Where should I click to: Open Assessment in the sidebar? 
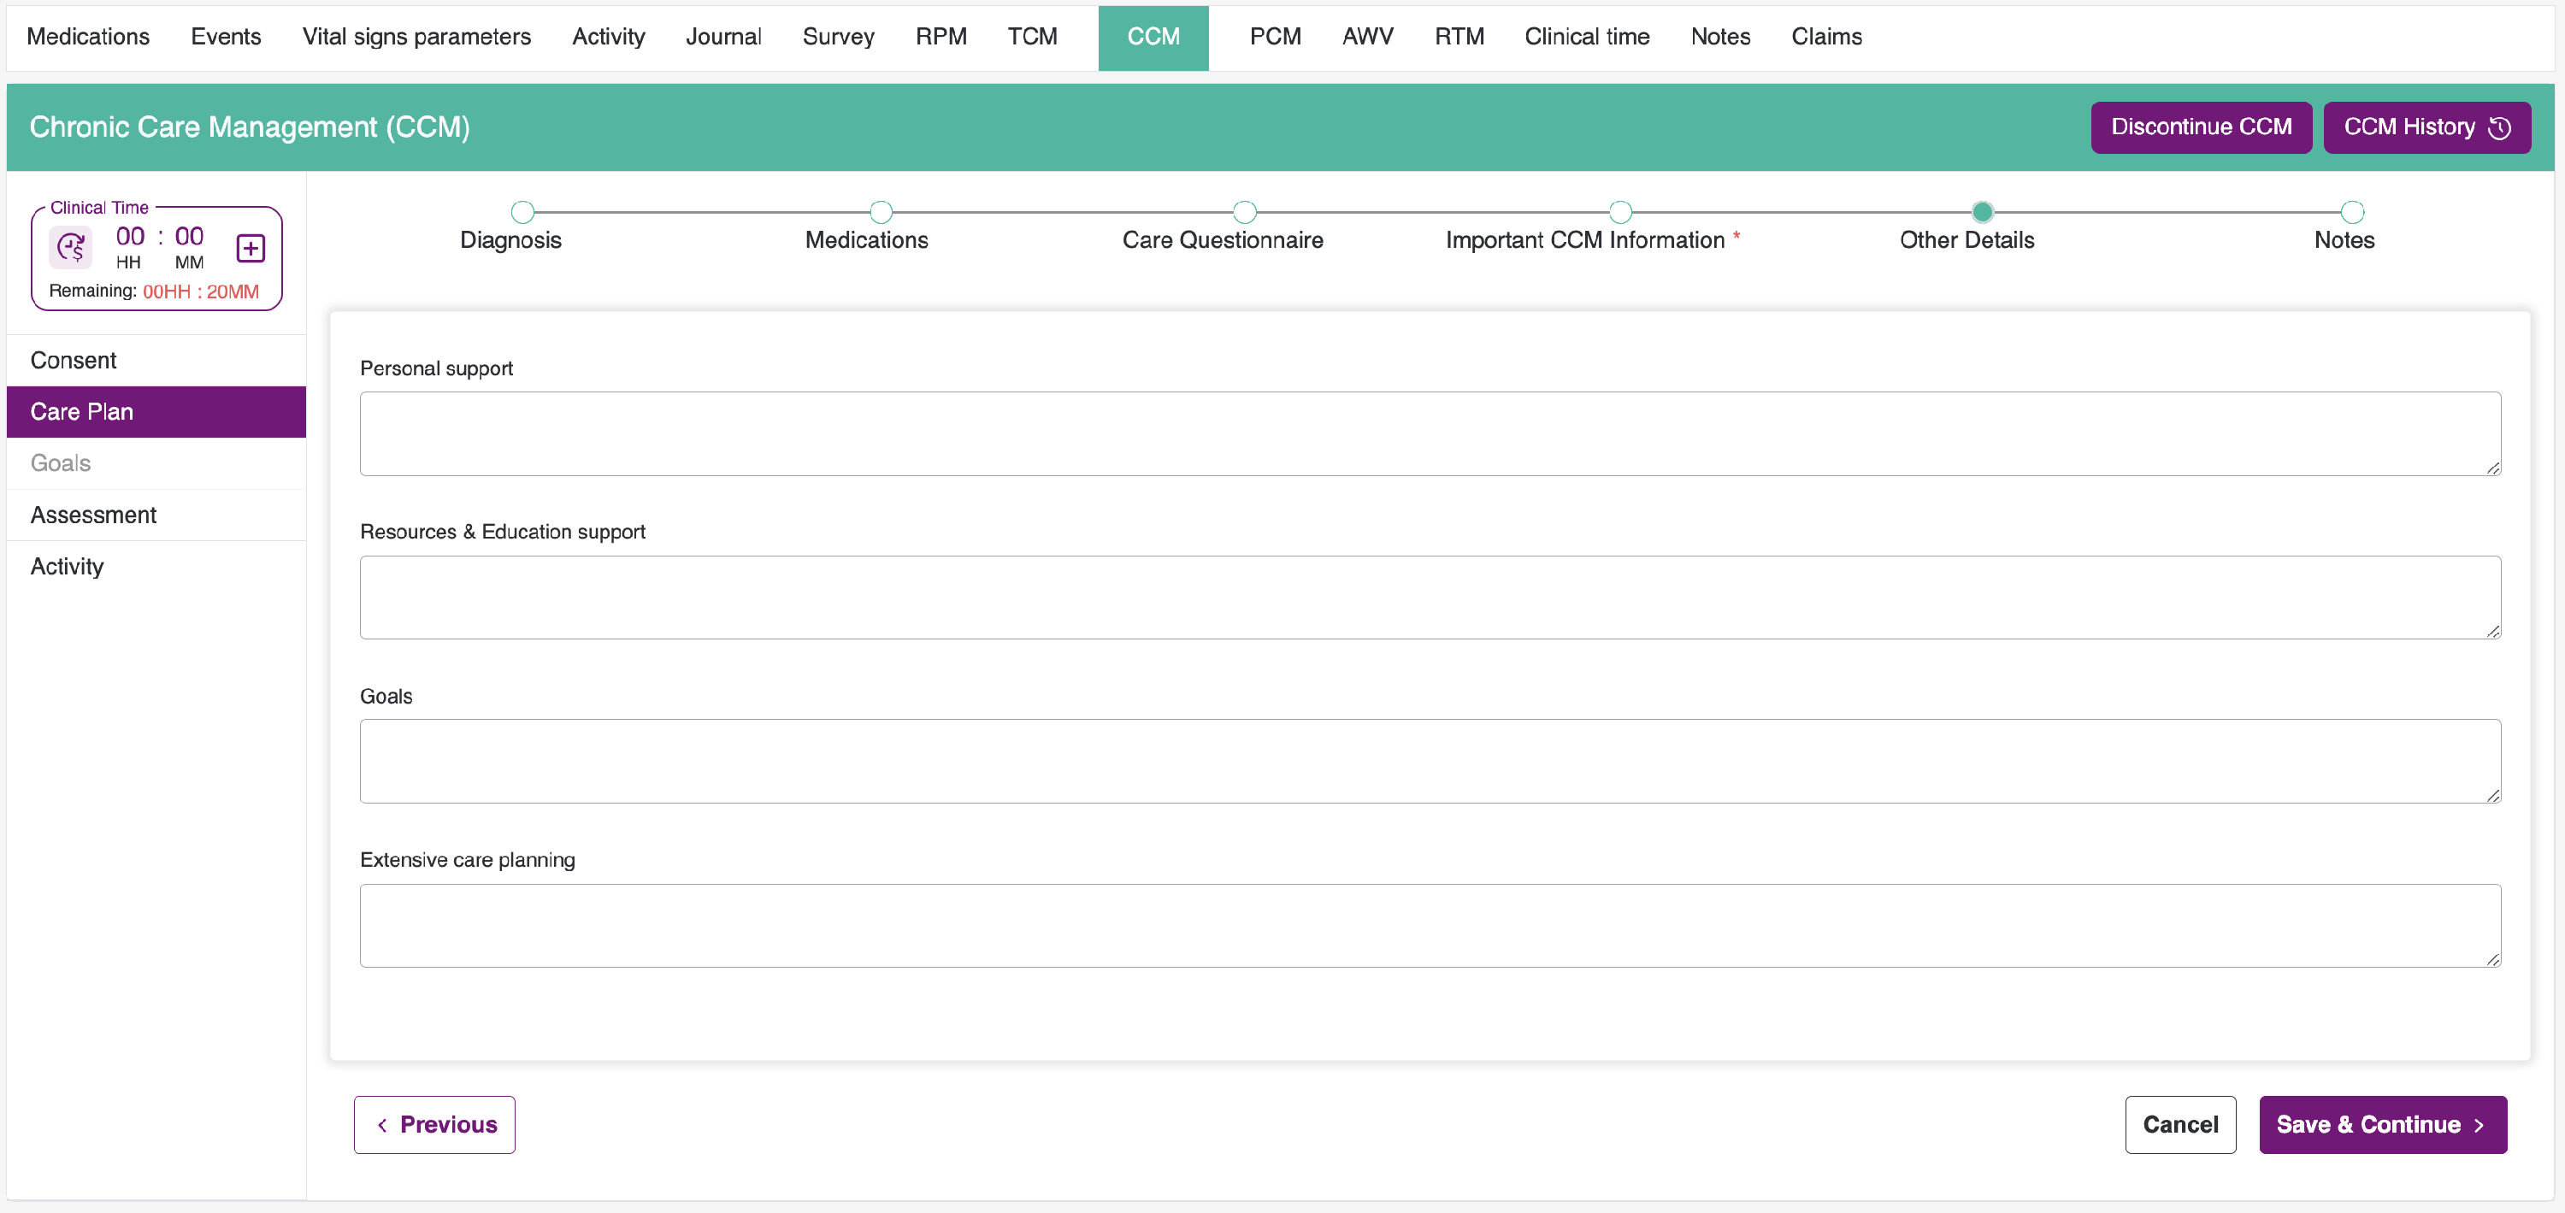tap(92, 515)
